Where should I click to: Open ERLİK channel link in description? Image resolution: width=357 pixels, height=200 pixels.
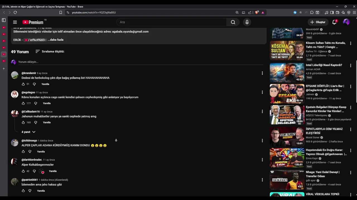35,40
